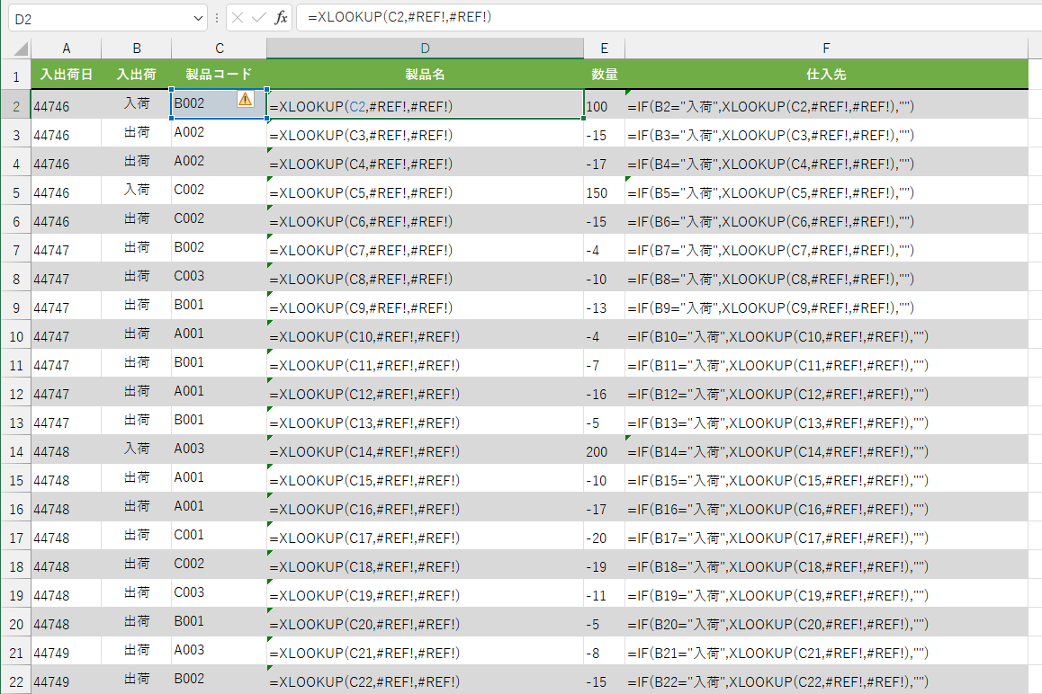
Task: Click the green error indicator on cell F3
Action: point(629,123)
